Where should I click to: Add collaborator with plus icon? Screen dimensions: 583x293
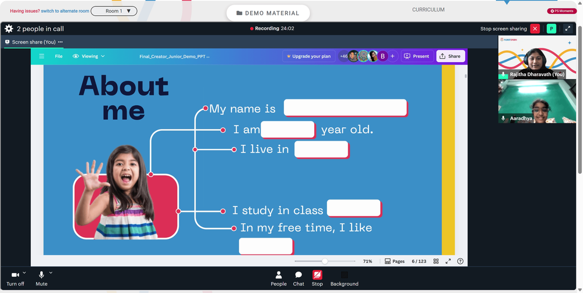click(x=392, y=56)
